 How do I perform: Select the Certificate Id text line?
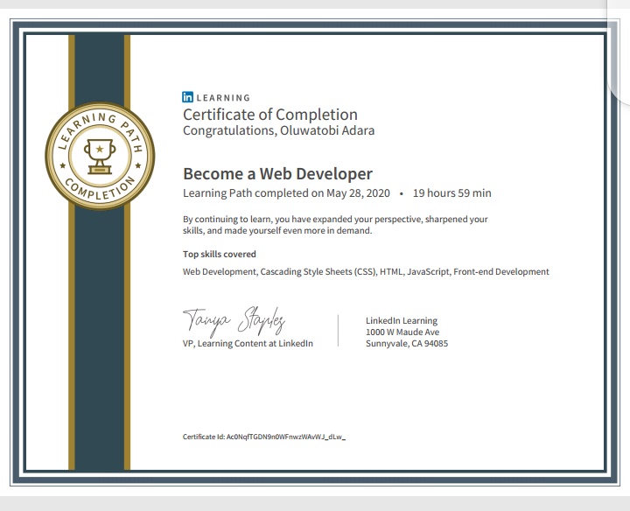pos(264,437)
